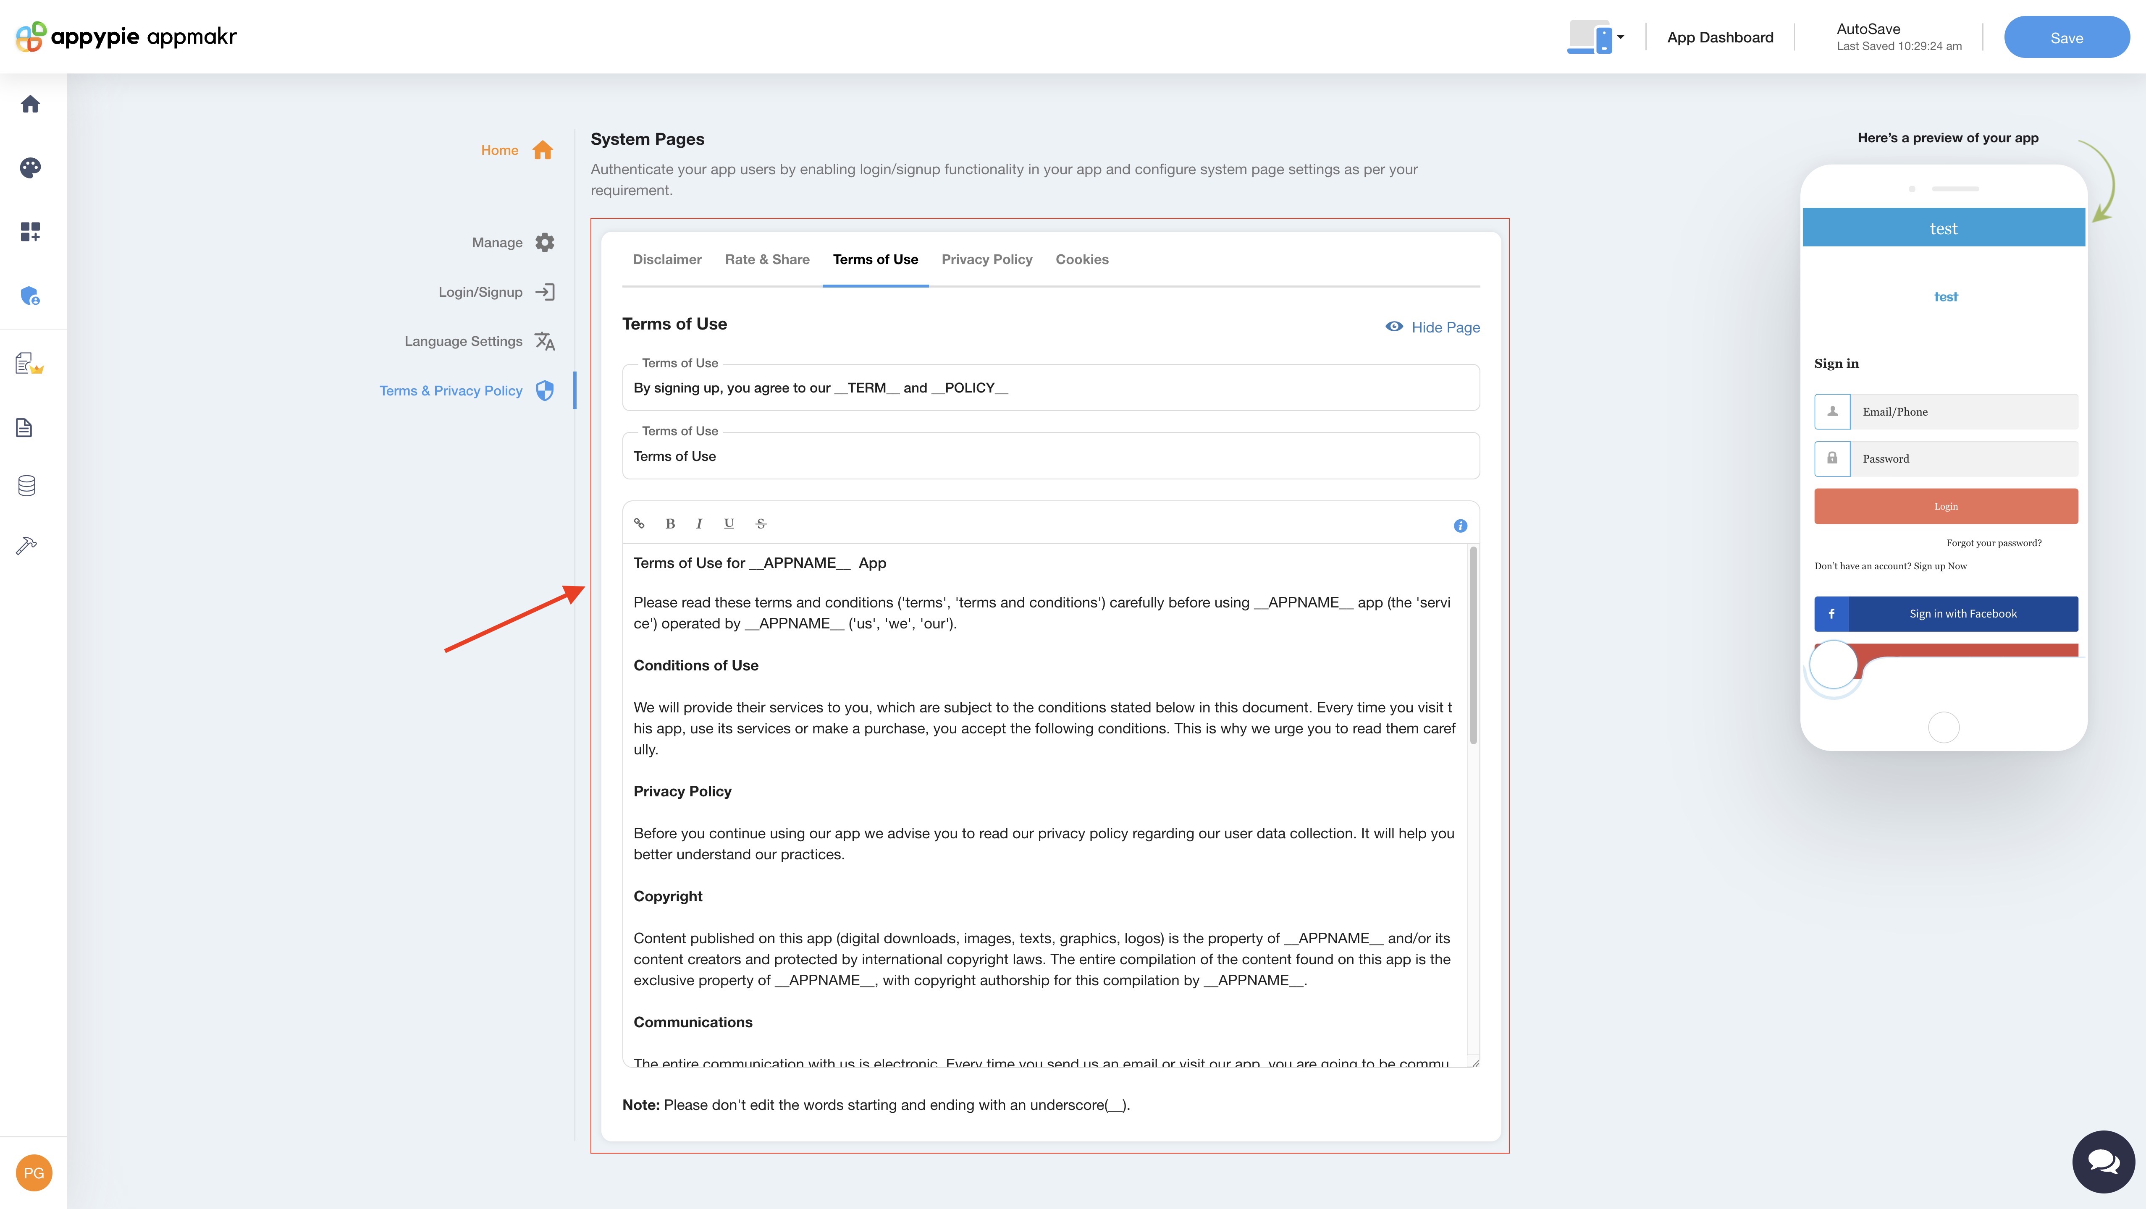Image resolution: width=2146 pixels, height=1209 pixels.
Task: Expand the device preview dropdown arrow
Action: [x=1620, y=37]
